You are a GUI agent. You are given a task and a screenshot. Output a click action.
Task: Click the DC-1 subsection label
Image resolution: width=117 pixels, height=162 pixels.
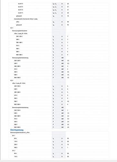tap(14, 135)
